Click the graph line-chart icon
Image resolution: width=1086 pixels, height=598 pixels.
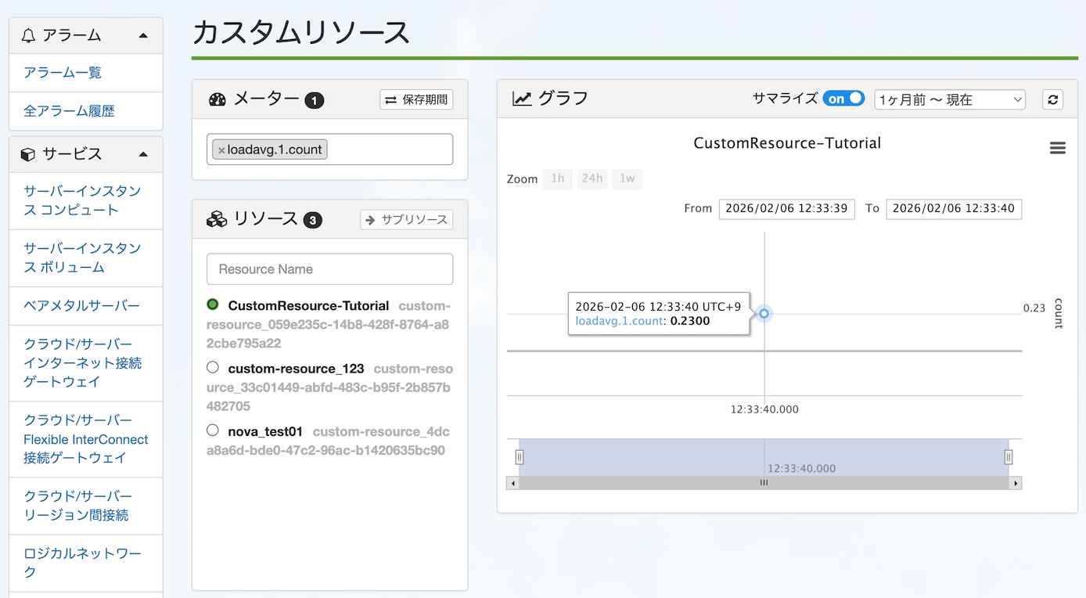(522, 99)
